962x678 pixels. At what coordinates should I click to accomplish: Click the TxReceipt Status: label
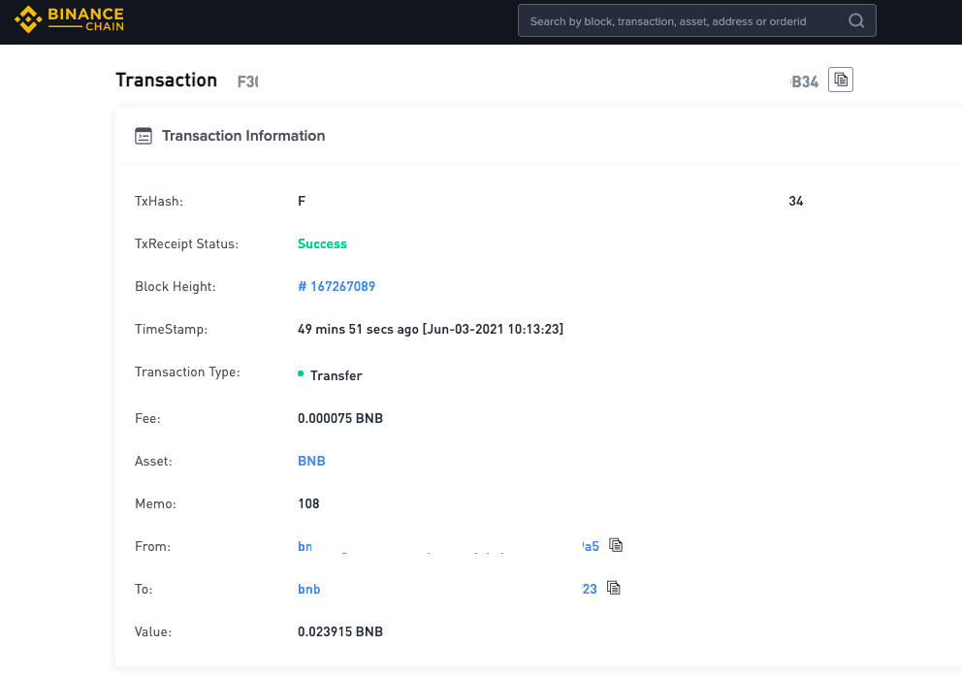click(x=186, y=243)
